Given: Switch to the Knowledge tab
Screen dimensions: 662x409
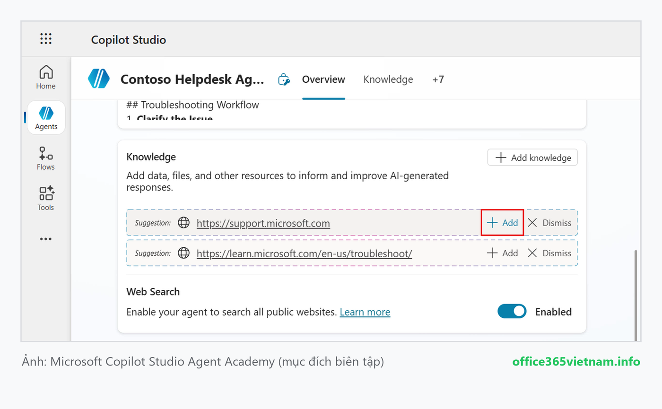Looking at the screenshot, I should (x=388, y=79).
